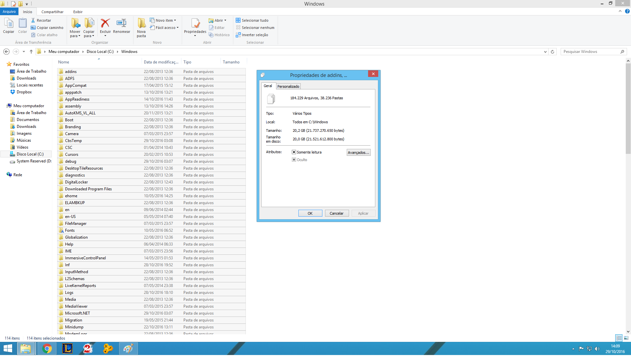The height and width of the screenshot is (356, 631).
Task: Open the Abrir dropdown arrow
Action: pos(225,20)
